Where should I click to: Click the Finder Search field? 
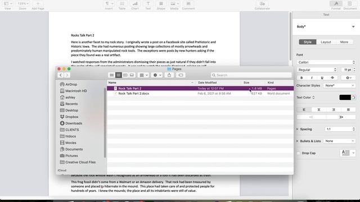tap(251, 75)
